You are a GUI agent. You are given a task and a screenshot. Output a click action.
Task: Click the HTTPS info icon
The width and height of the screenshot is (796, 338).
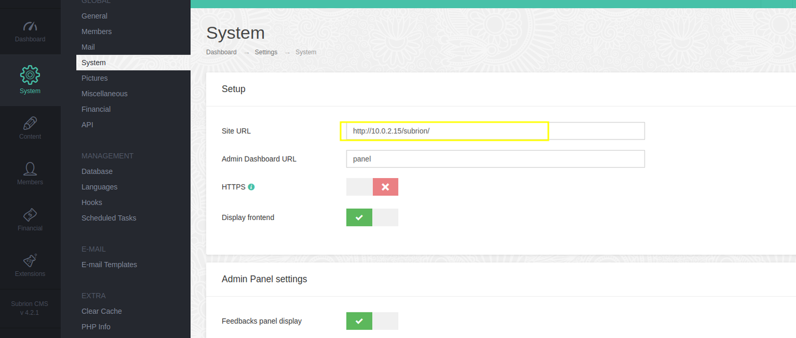(x=251, y=187)
